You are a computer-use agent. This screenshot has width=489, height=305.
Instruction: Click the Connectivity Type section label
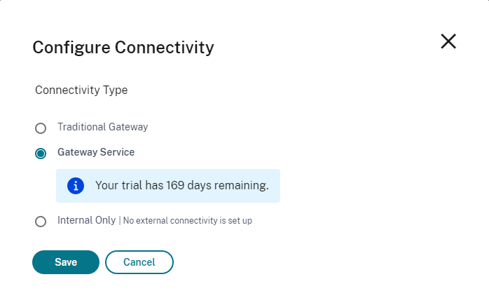pos(81,90)
